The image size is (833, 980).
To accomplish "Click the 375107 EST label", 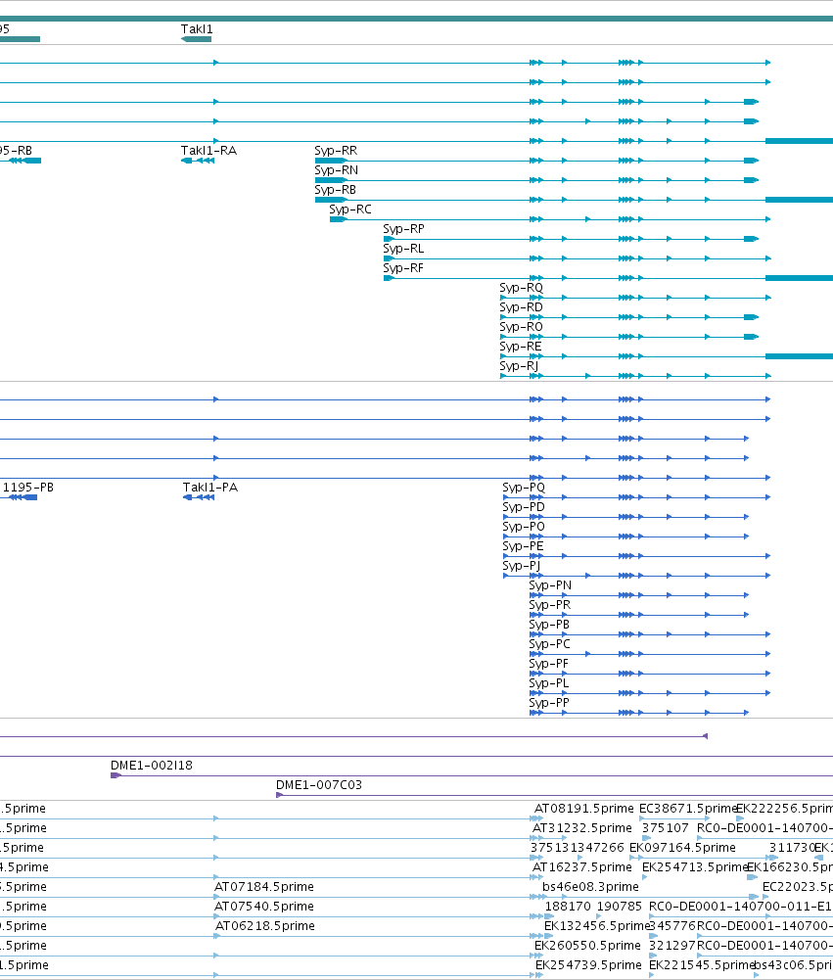I will click(666, 828).
